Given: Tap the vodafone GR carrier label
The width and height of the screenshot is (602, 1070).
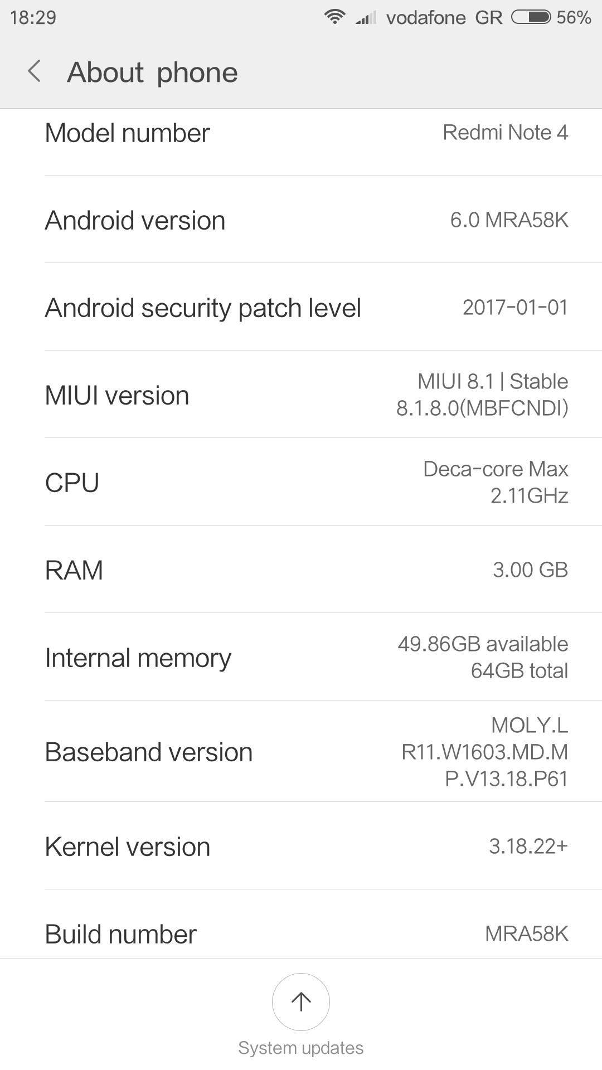Looking at the screenshot, I should [x=444, y=18].
